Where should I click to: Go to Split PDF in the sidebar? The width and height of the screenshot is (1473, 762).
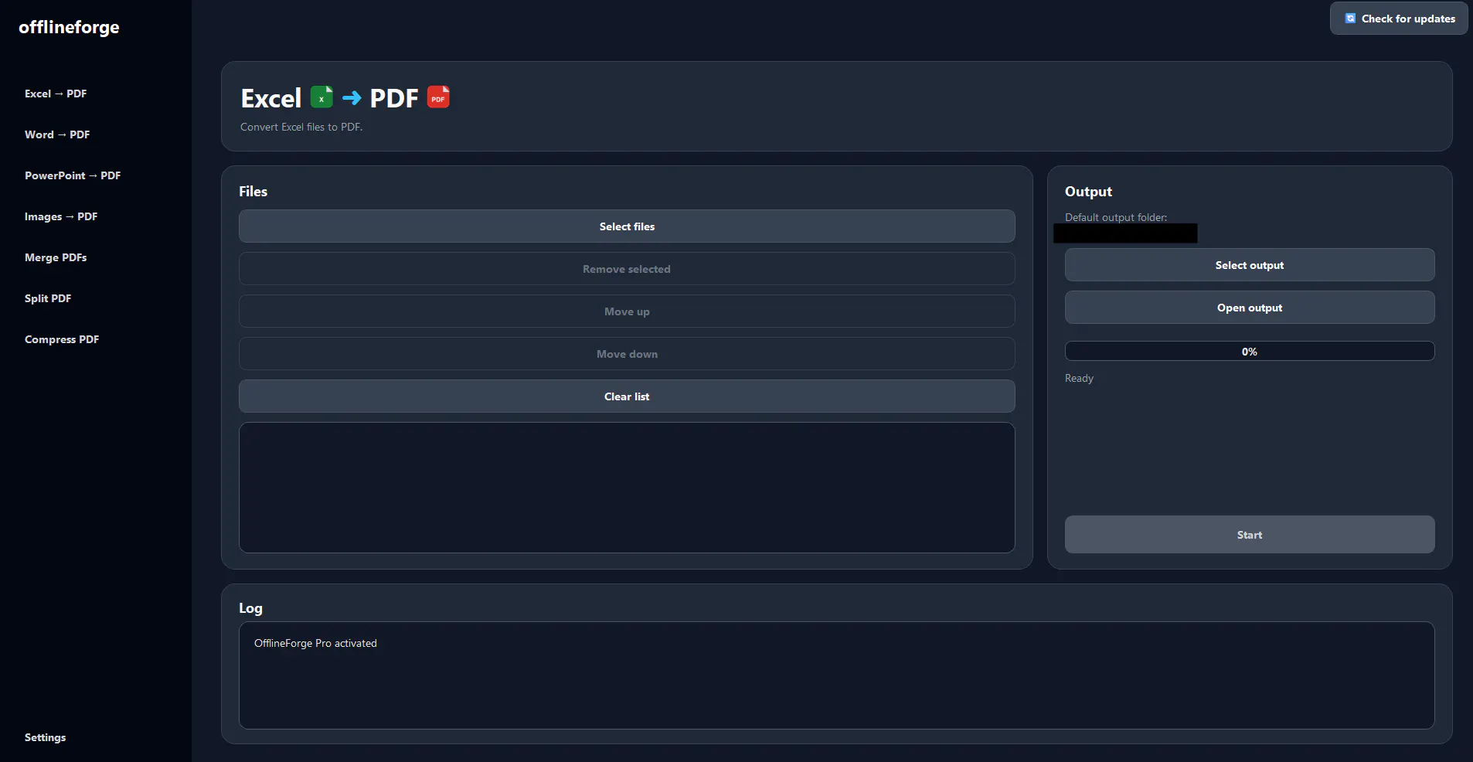48,298
